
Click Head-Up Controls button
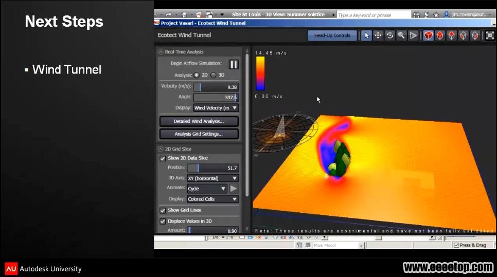click(332, 35)
